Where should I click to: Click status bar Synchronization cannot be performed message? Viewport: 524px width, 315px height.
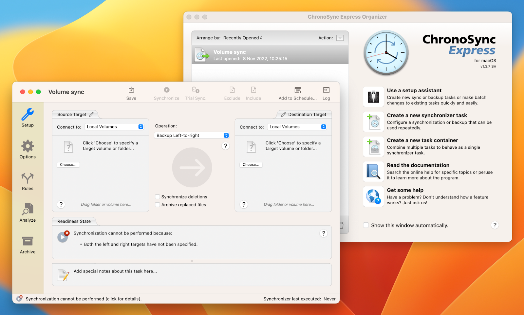84,299
